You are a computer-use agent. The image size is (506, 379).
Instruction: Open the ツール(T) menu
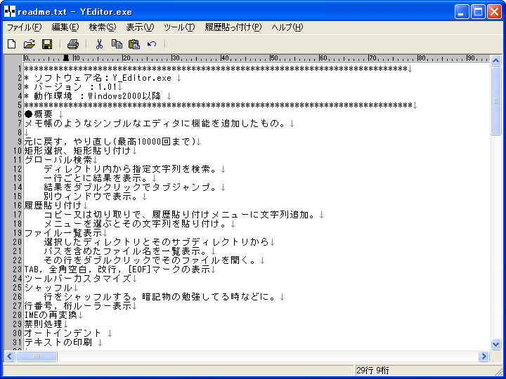click(x=179, y=27)
